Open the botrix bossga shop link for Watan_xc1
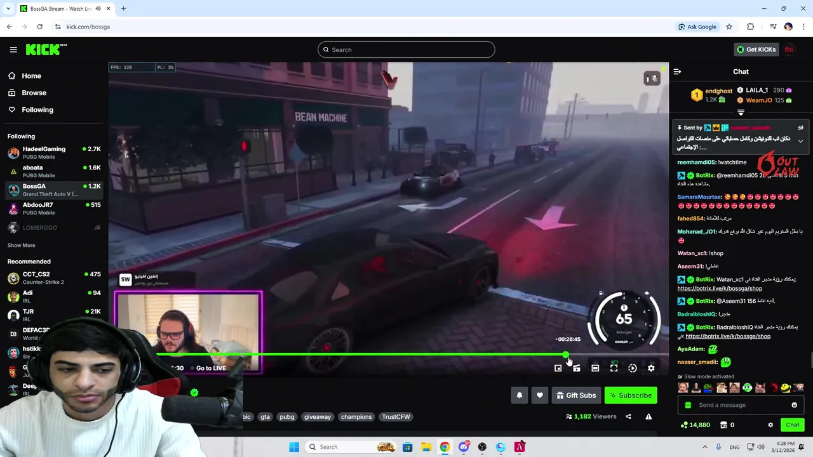The width and height of the screenshot is (813, 457). (x=720, y=288)
